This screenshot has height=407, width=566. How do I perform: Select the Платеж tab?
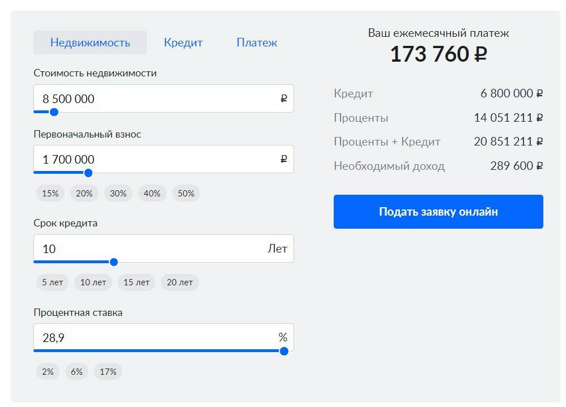(x=257, y=42)
